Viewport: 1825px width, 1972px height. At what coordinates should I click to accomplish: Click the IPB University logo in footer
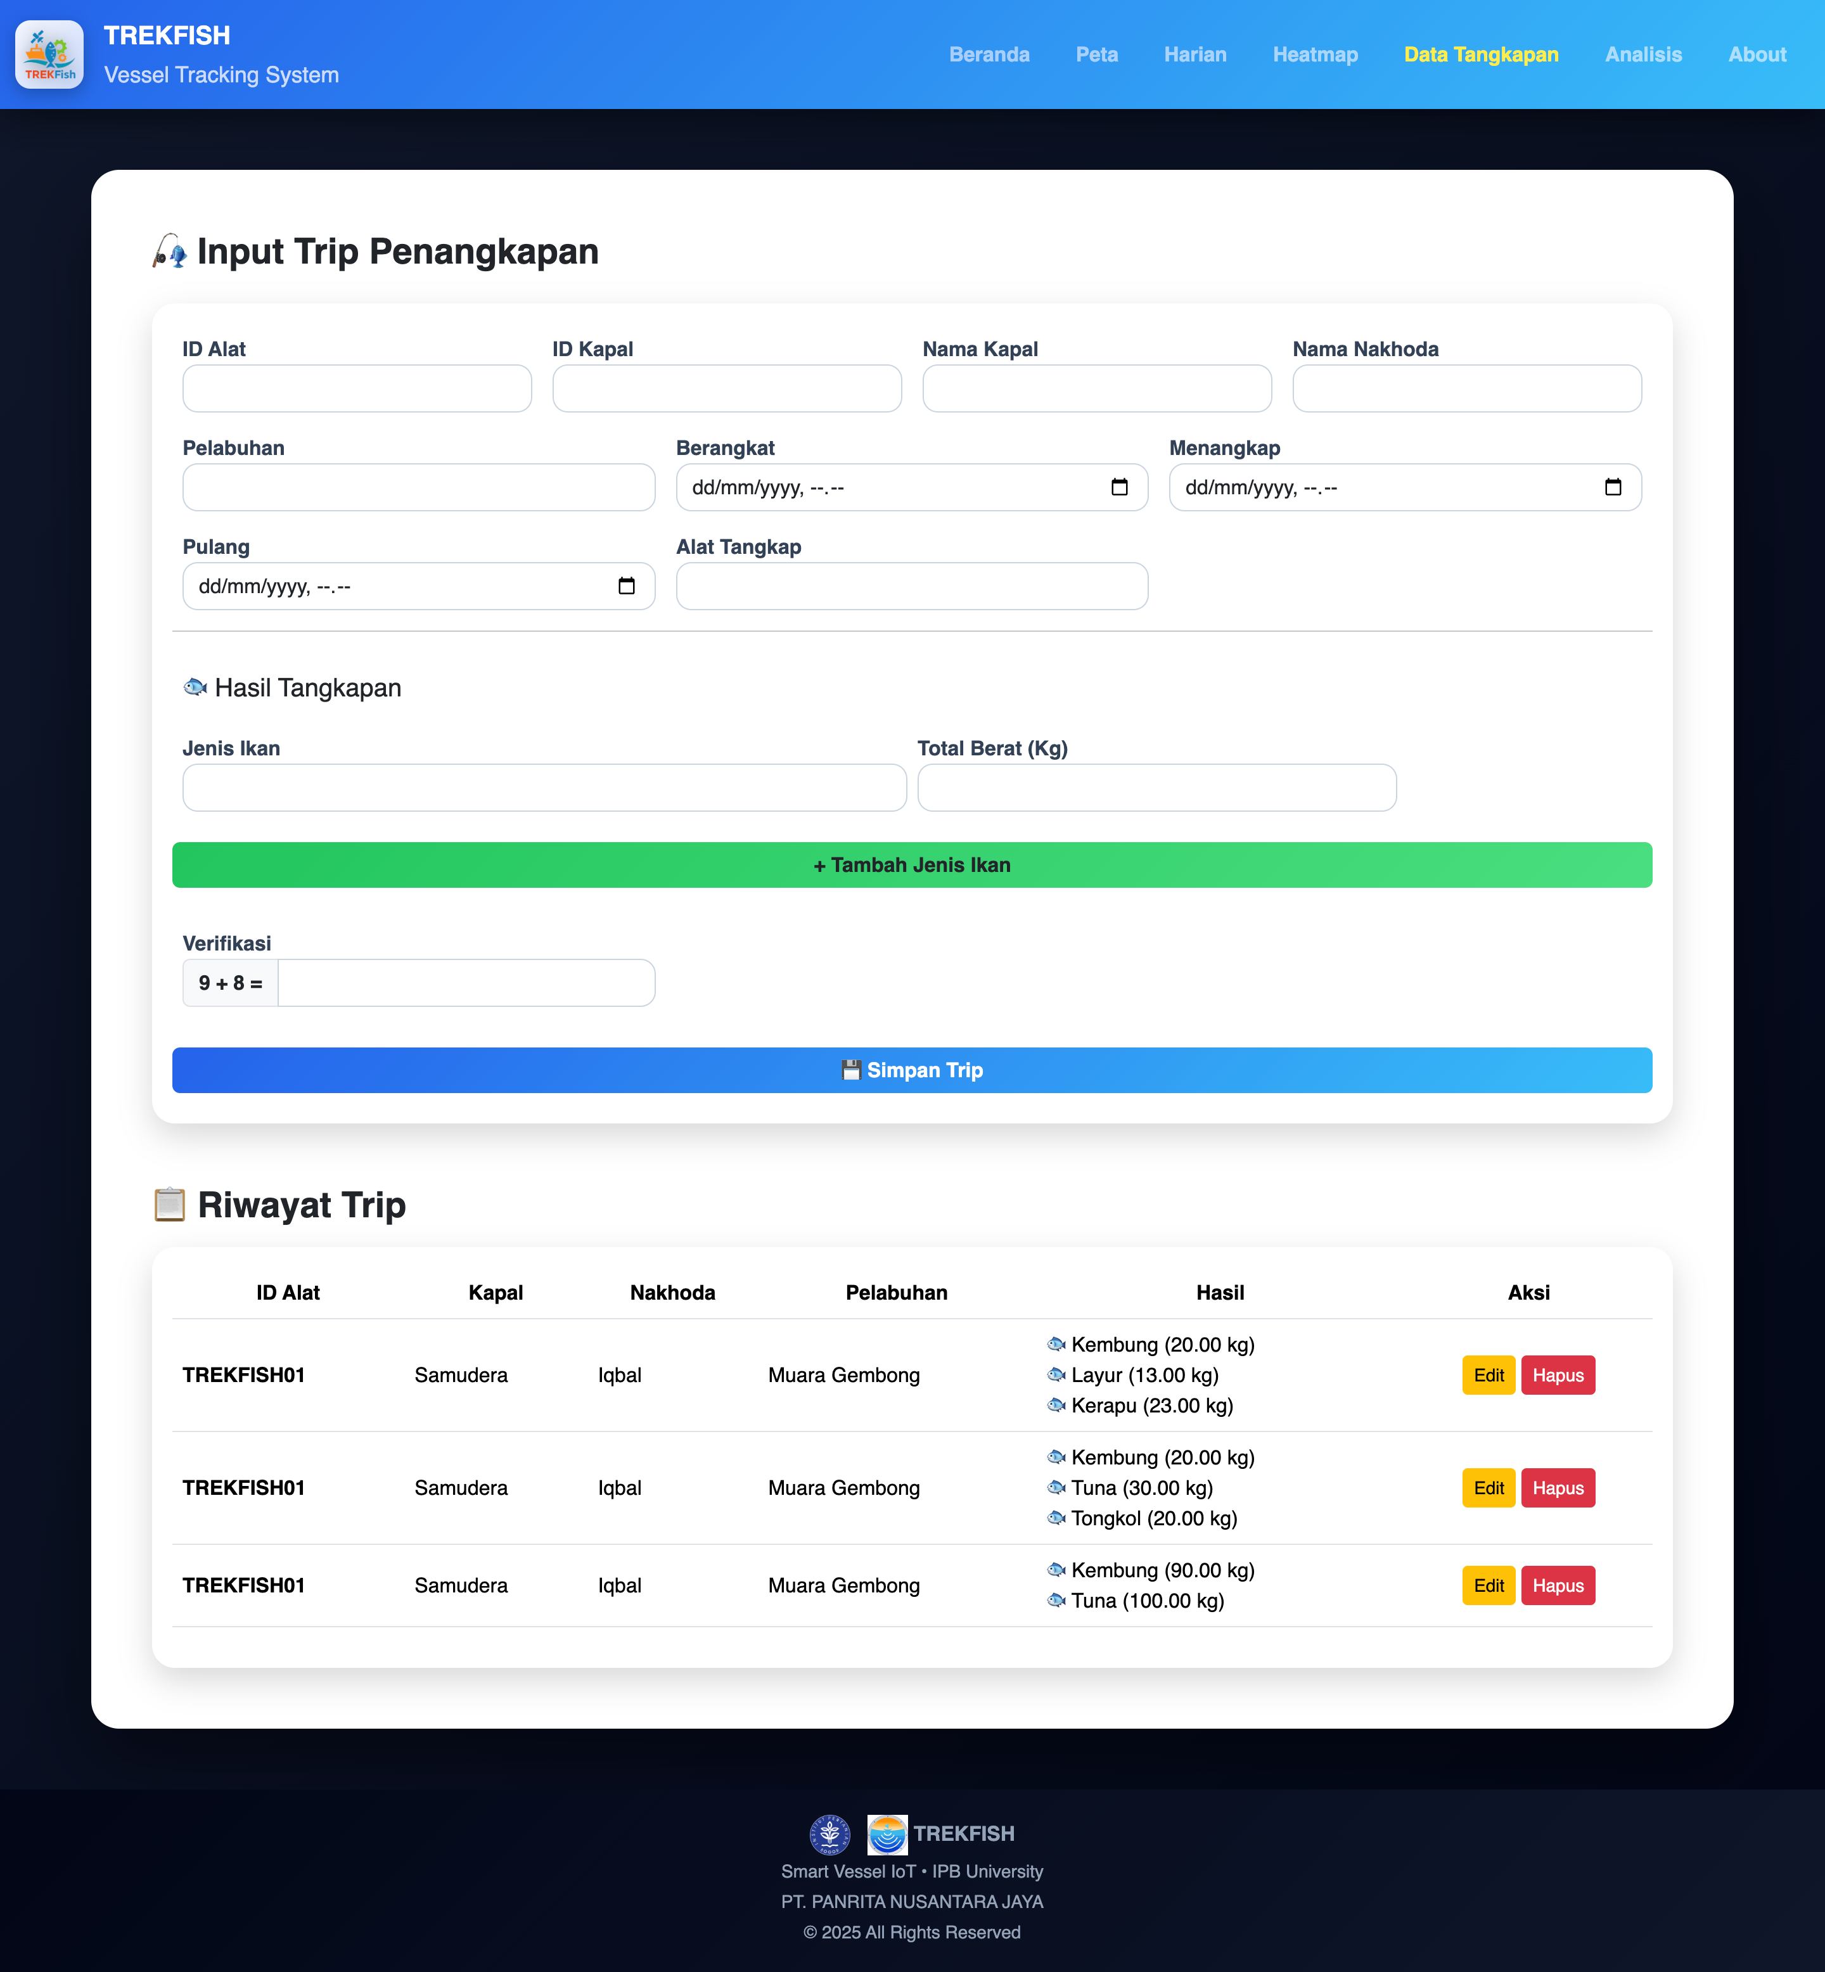click(829, 1834)
